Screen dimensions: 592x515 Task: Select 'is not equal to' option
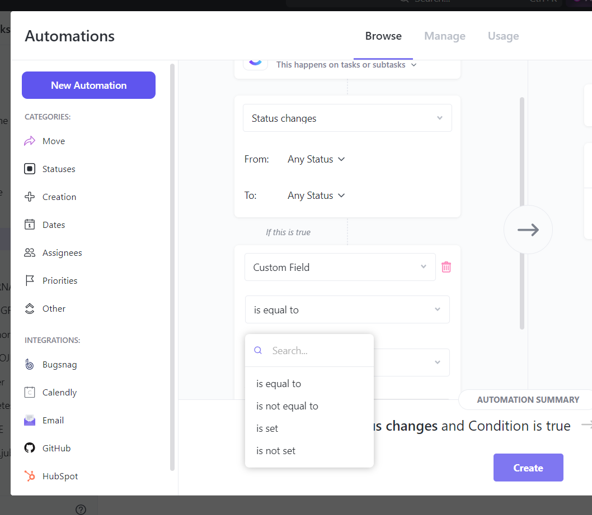(x=309, y=406)
